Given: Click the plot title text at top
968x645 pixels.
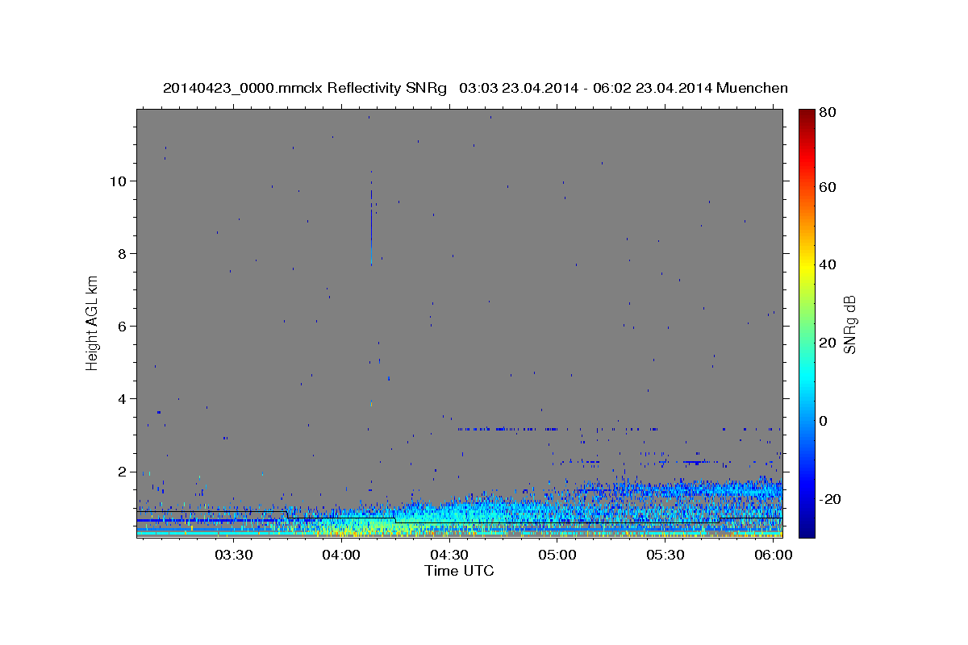Looking at the screenshot, I should [x=475, y=88].
